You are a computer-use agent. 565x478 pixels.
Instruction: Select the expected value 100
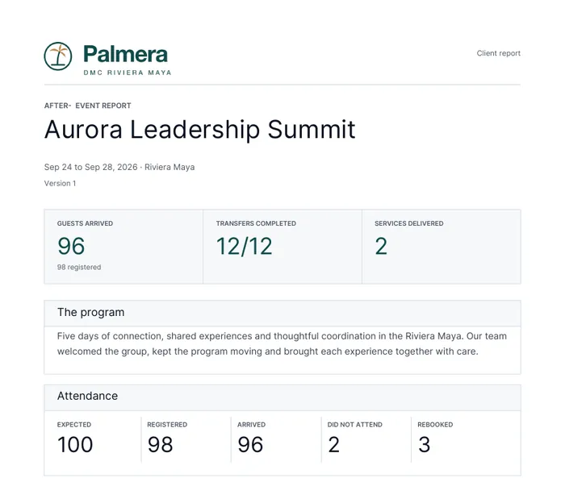[x=75, y=444]
